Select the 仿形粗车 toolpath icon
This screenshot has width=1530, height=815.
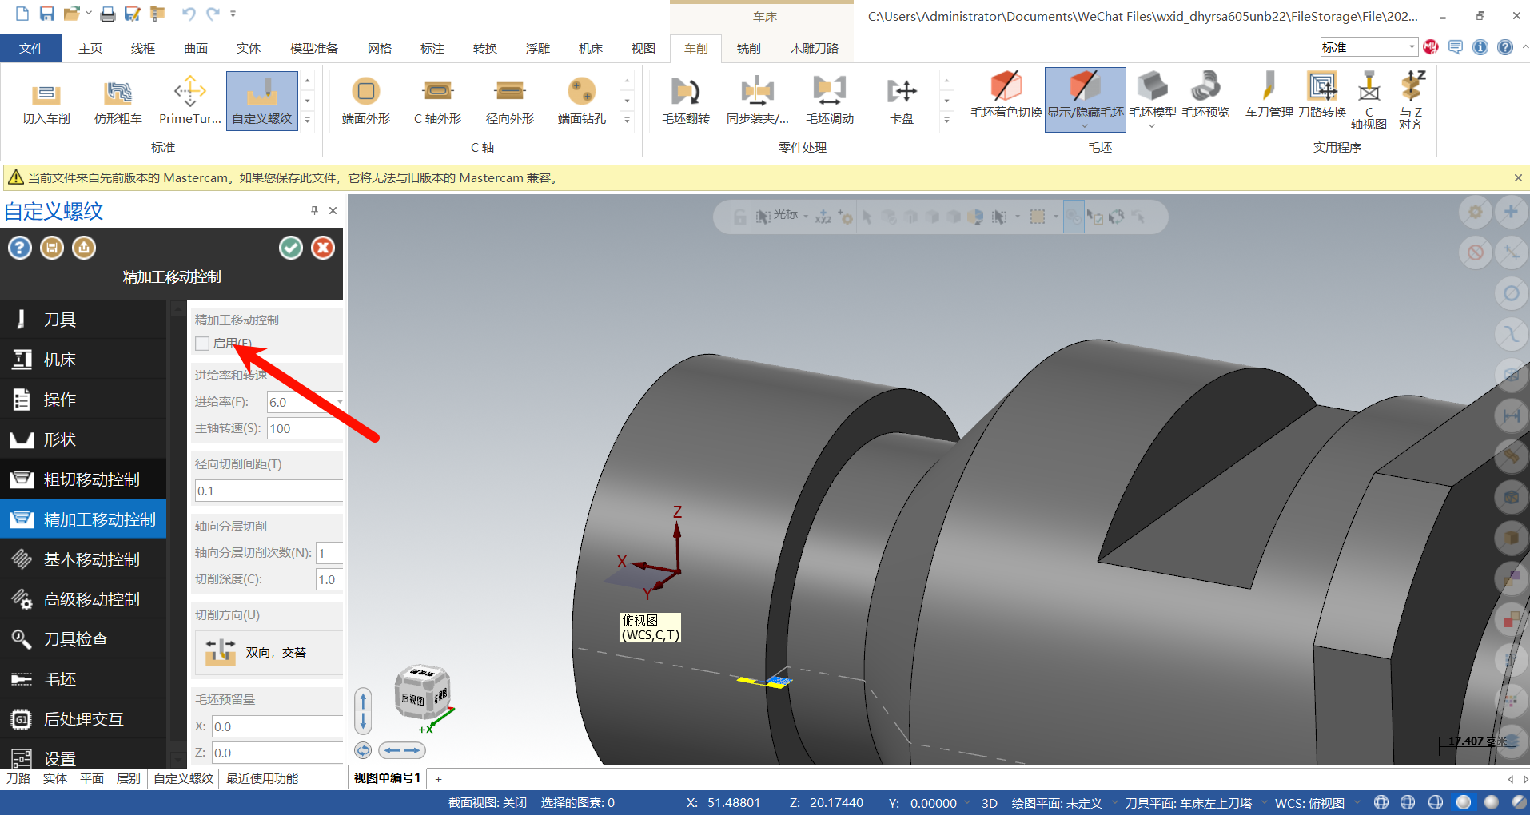tap(118, 101)
